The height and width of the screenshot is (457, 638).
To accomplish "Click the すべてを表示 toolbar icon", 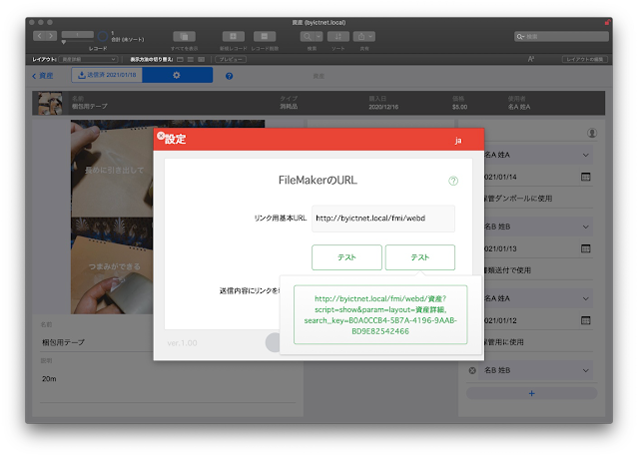I will [x=185, y=37].
